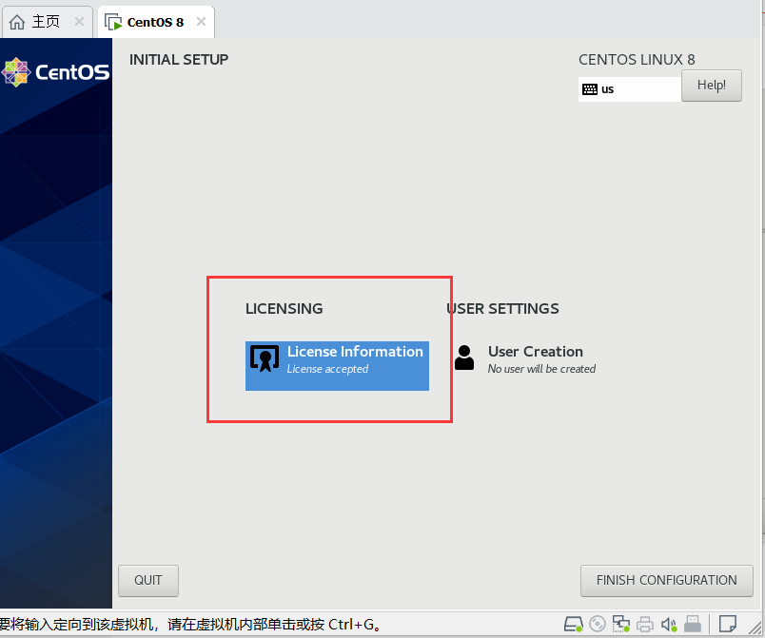The image size is (765, 638).
Task: Click the hard disk status icon
Action: (x=573, y=624)
